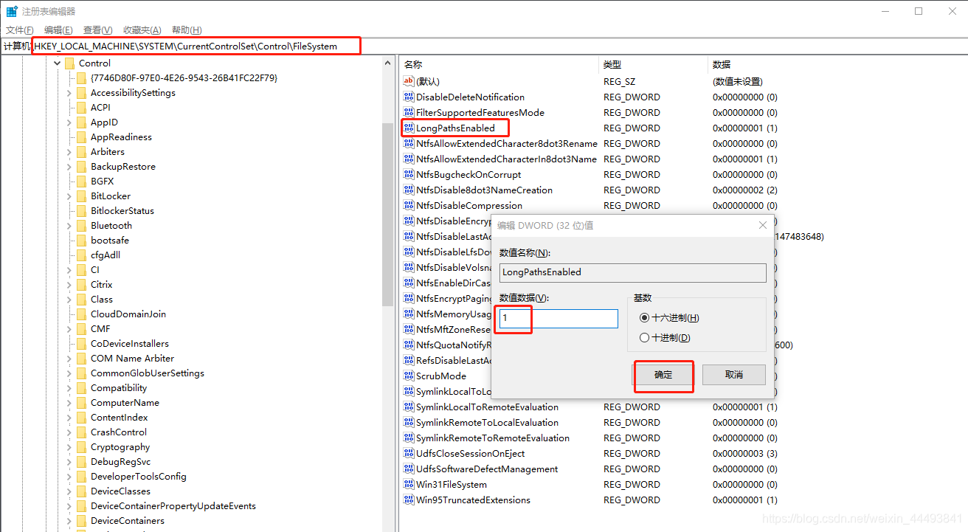
Task: Click the Win95TruncatedExtensions value icon
Action: pos(409,500)
